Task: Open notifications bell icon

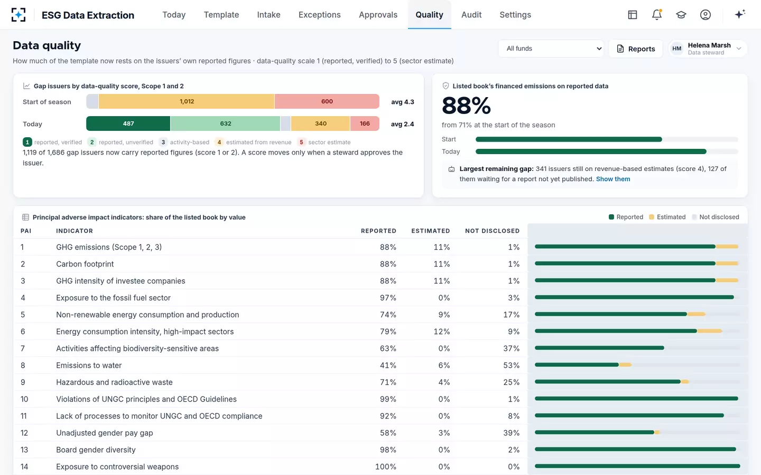Action: [657, 15]
